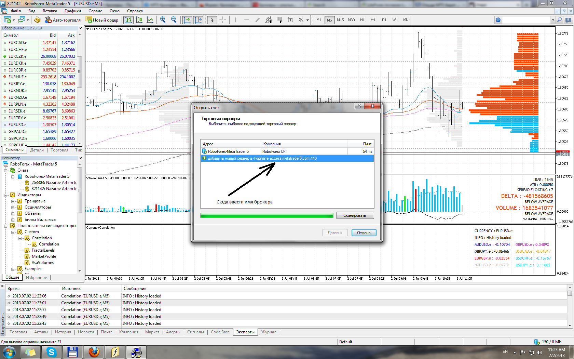
Task: Open Skype from the taskbar
Action: click(x=52, y=352)
